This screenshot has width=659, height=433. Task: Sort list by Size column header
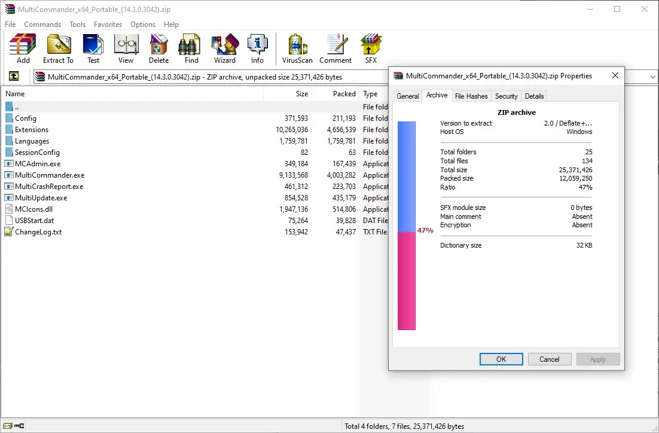(288, 94)
